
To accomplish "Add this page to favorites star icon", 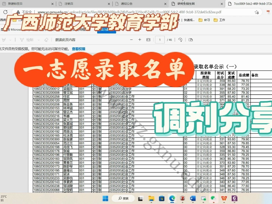I will click(x=257, y=12).
